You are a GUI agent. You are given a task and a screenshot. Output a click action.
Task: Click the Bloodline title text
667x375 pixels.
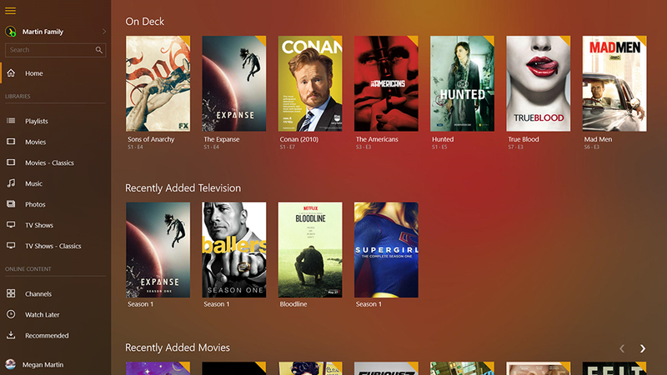coord(293,304)
